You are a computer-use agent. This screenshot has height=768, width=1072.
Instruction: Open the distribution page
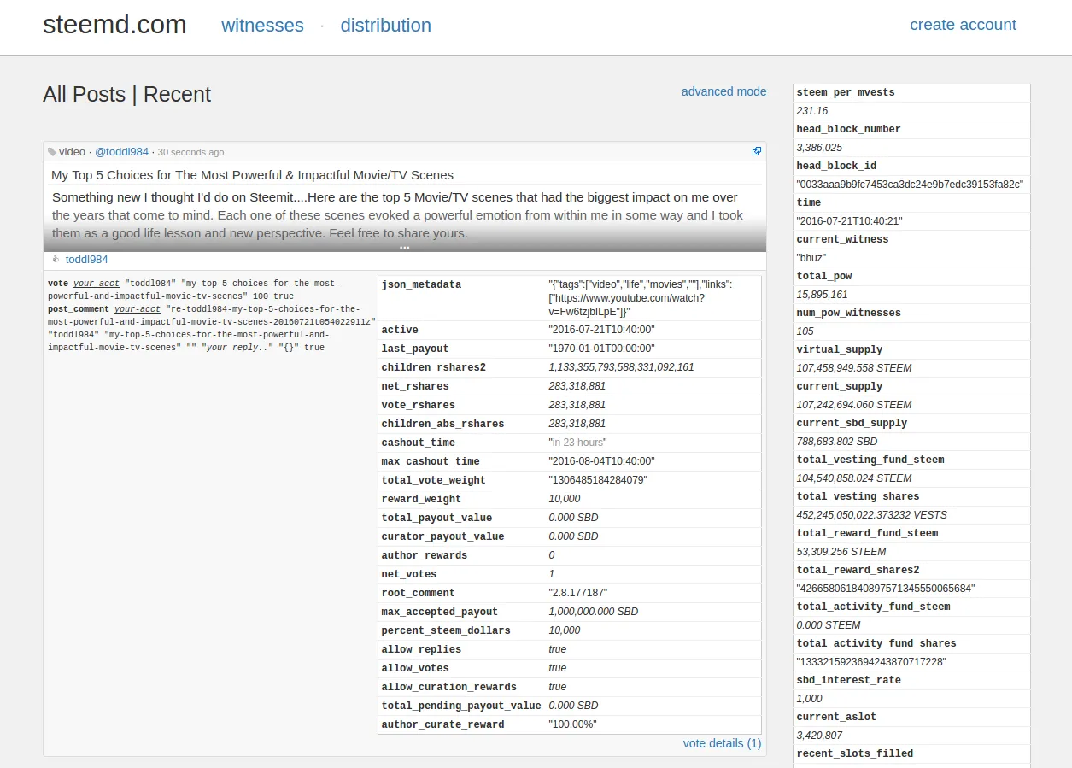click(x=385, y=26)
